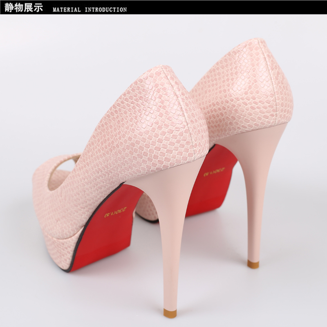Click the "静物展示" header title
The image size is (327, 327).
pyautogui.click(x=24, y=8)
